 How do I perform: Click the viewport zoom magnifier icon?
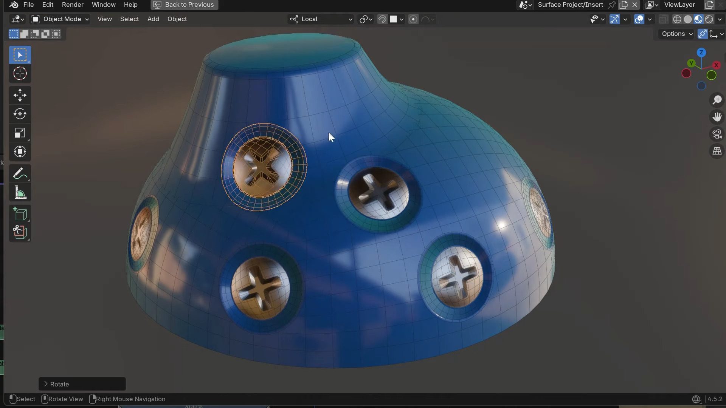tap(717, 100)
